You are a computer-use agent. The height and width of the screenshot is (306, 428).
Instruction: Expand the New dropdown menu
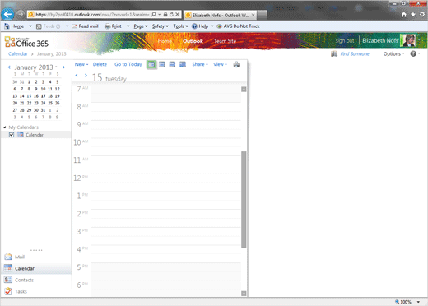click(x=81, y=64)
